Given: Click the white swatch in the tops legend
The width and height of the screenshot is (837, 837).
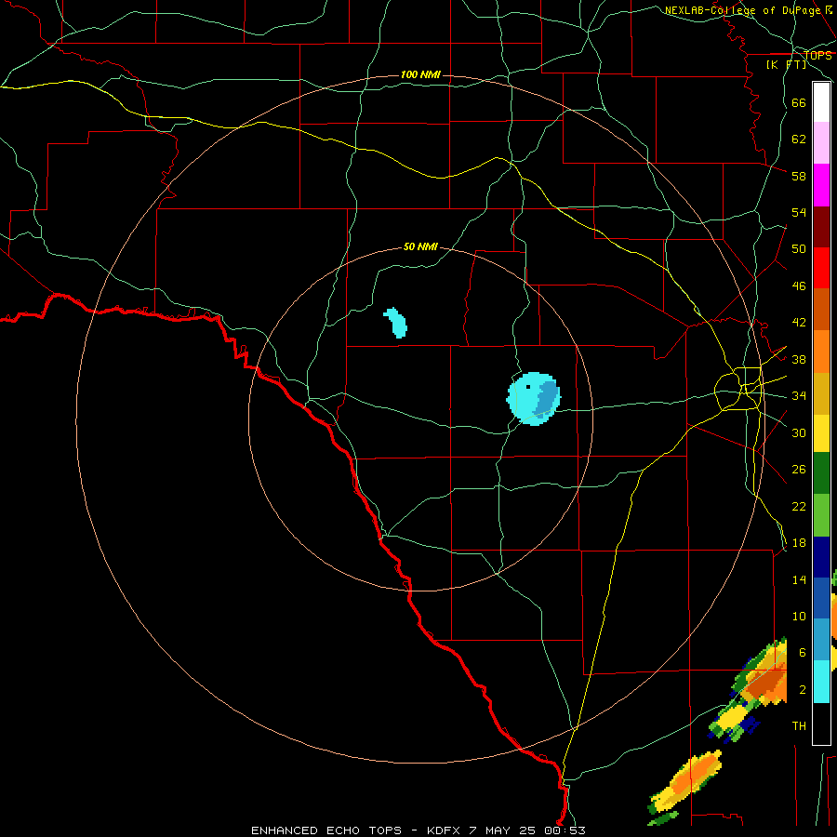Looking at the screenshot, I should (821, 102).
